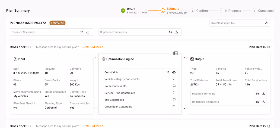Download Dispatch Summary in Output panel
280x128 pixels.
pyautogui.click(x=263, y=93)
